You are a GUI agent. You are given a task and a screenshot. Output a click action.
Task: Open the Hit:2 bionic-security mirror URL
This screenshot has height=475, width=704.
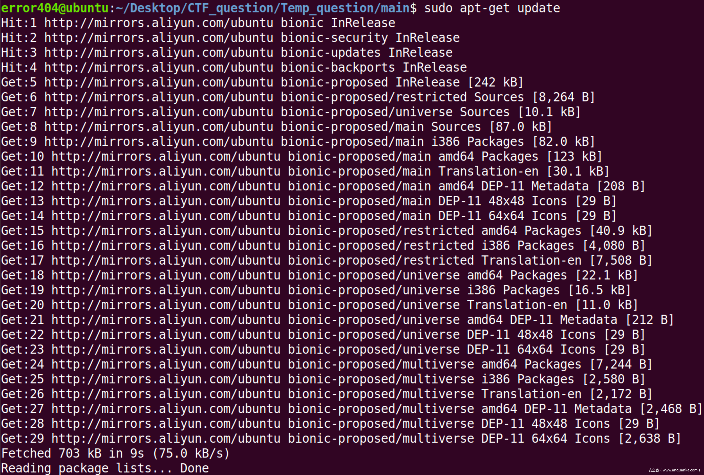tap(159, 38)
